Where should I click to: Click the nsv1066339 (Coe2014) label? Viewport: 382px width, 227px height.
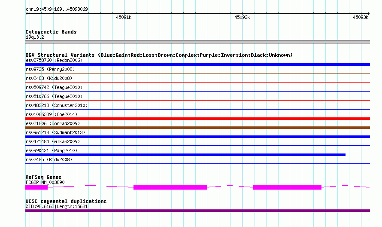tap(52, 114)
